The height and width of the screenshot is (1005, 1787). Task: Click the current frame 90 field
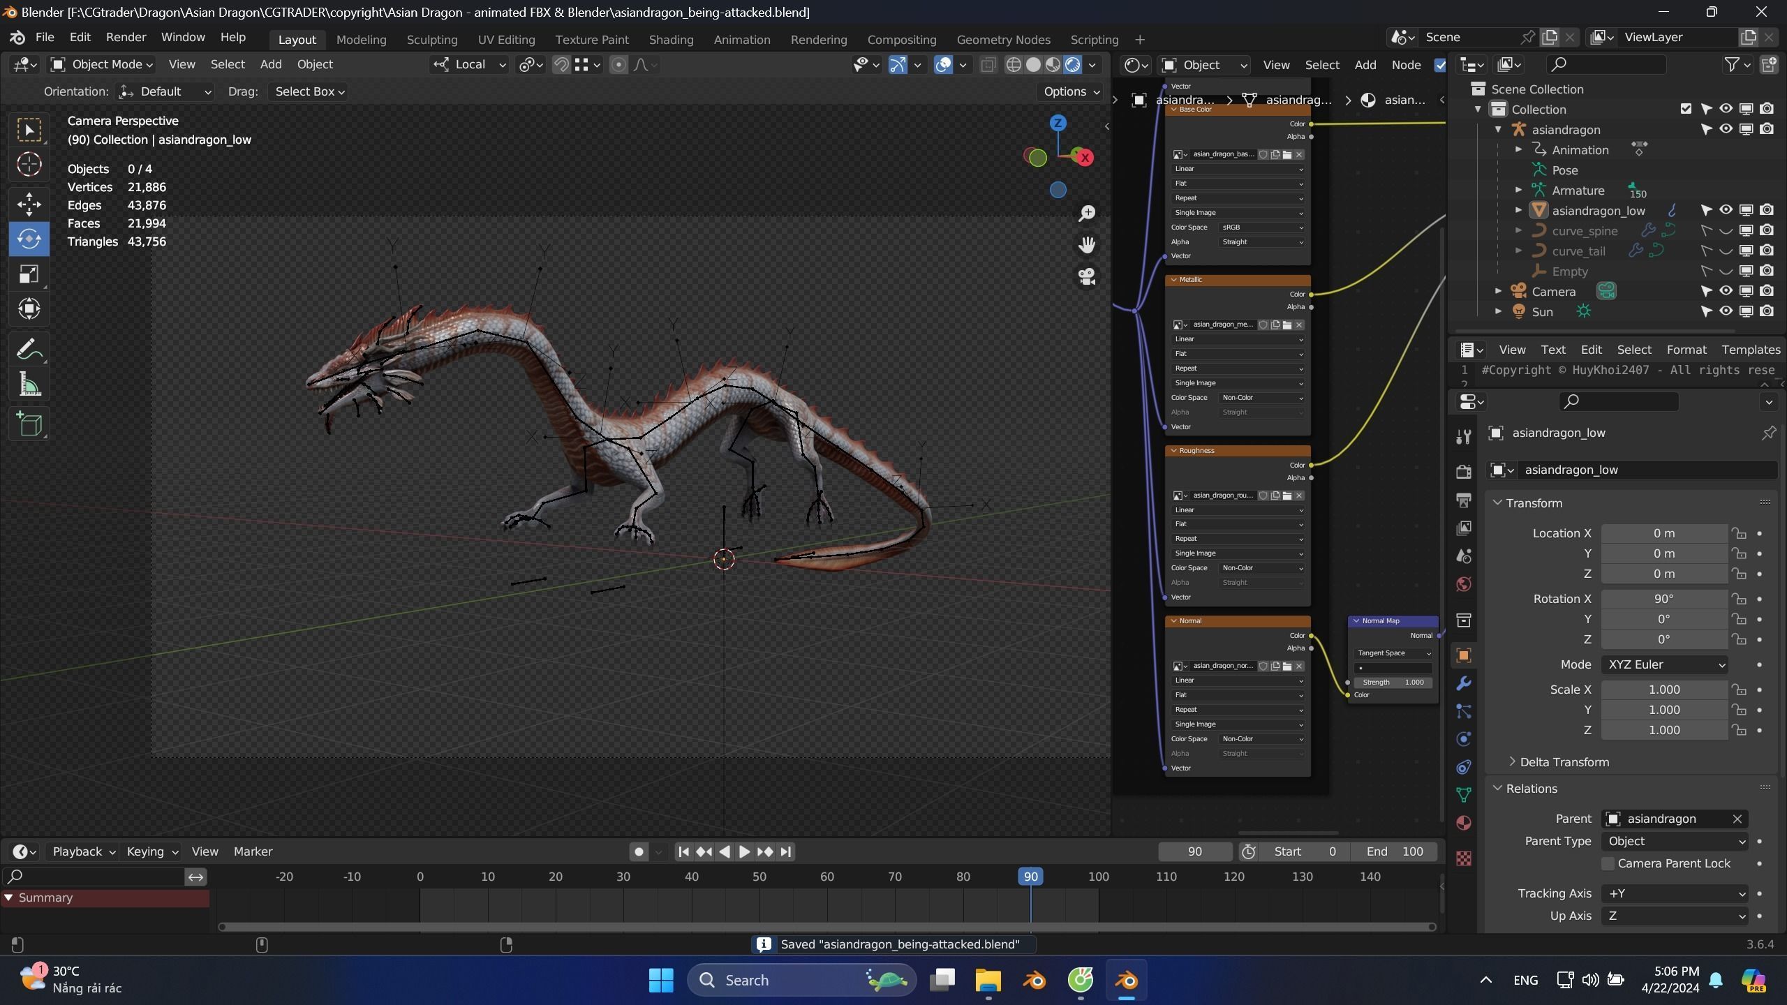[x=1194, y=852]
